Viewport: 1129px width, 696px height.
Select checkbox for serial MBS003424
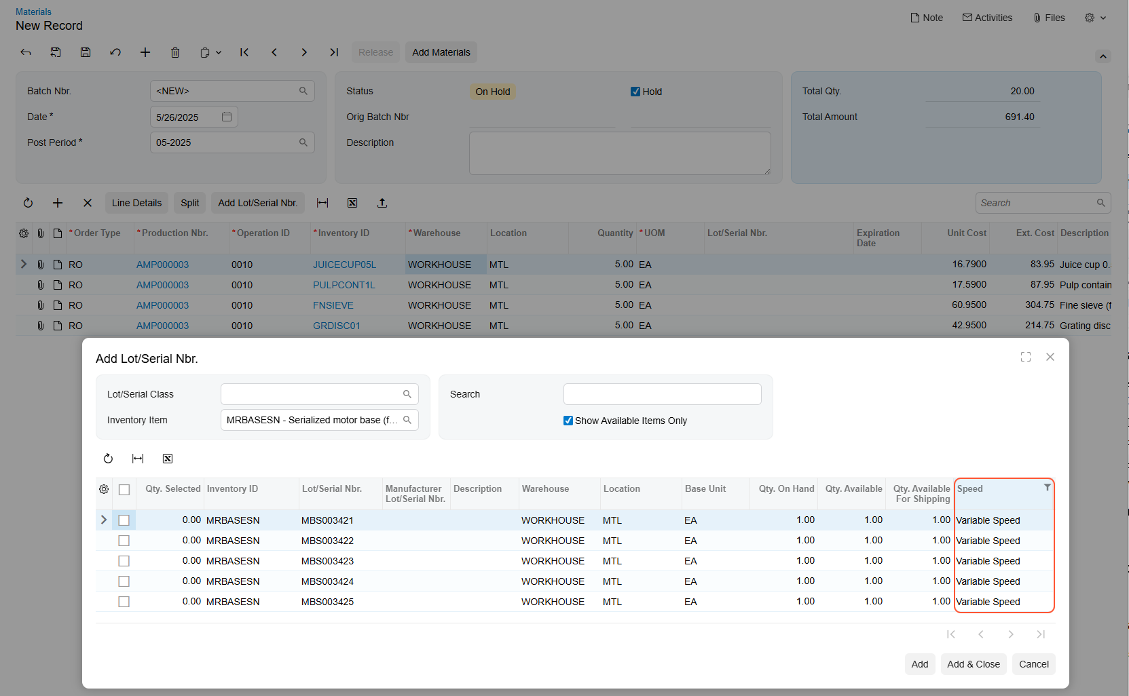pyautogui.click(x=124, y=581)
